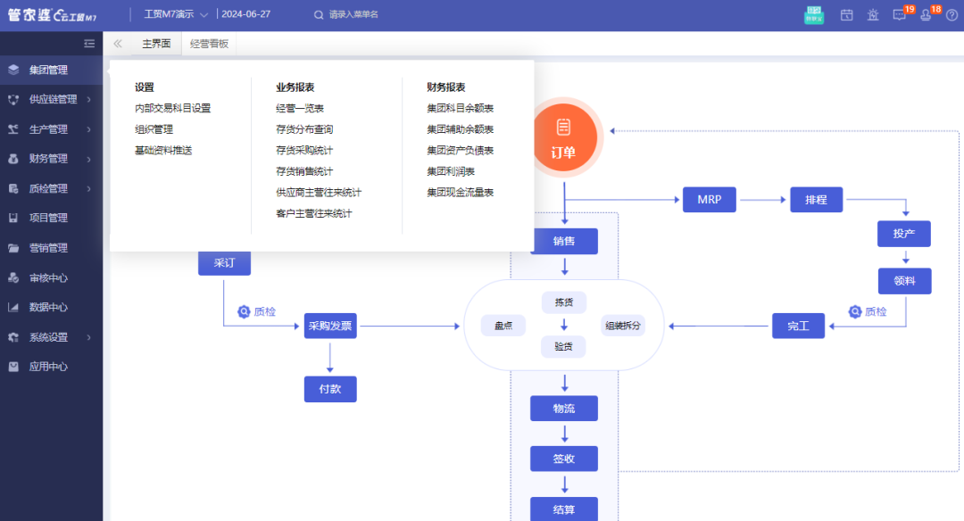Select the 主界面 tab
The image size is (964, 521).
(155, 42)
